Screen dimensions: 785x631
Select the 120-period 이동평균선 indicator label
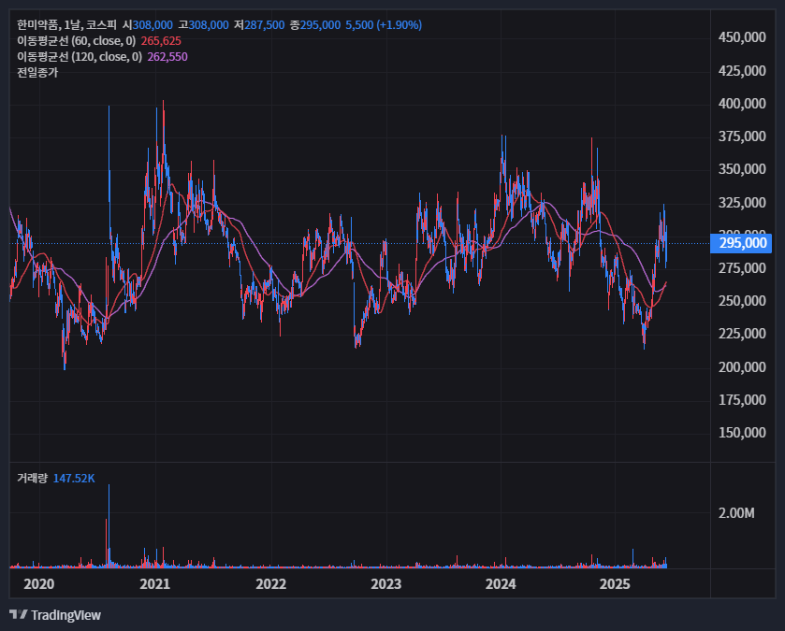pyautogui.click(x=80, y=57)
